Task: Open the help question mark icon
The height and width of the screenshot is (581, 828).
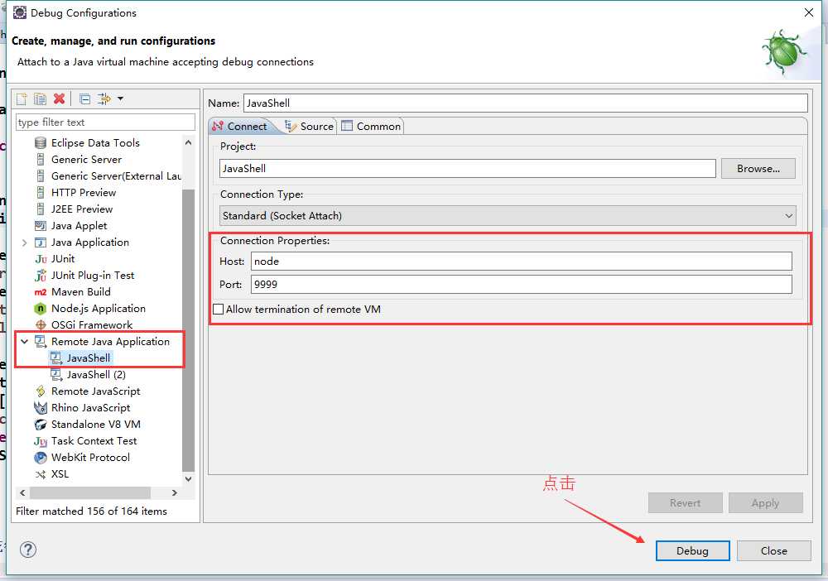Action: 28,550
